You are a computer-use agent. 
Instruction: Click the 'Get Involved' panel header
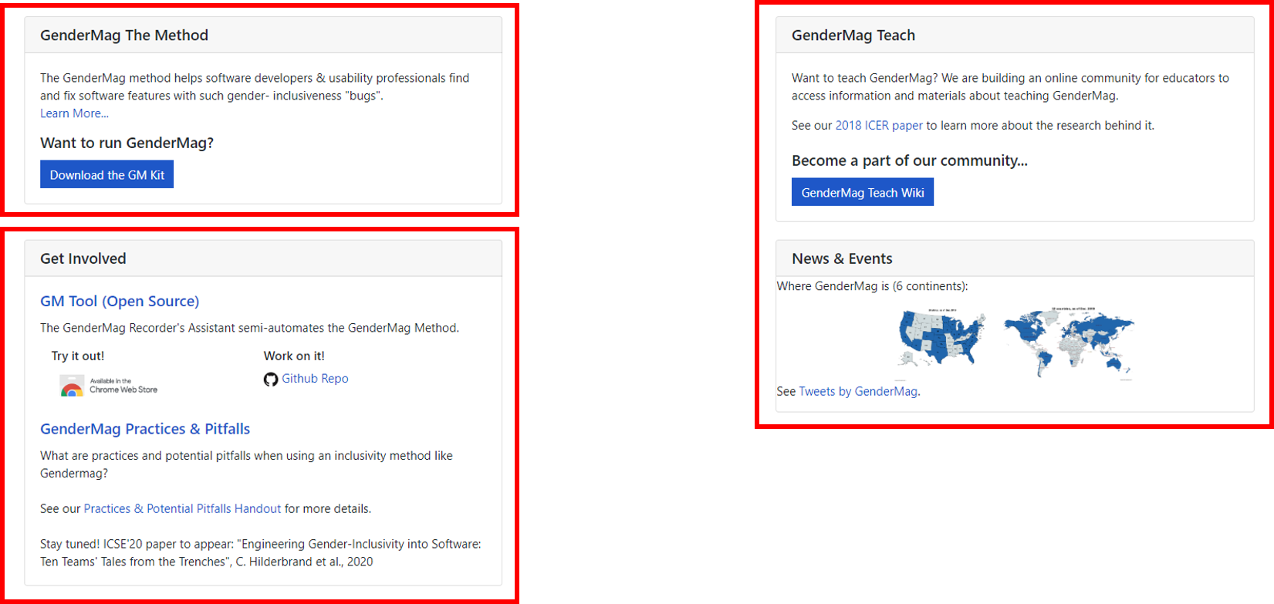(x=83, y=258)
